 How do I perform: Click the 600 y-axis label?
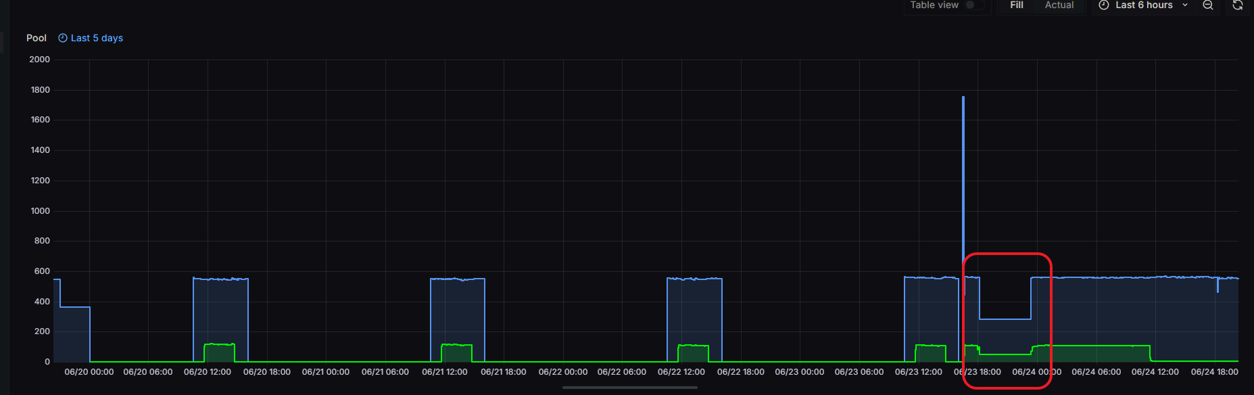pos(42,271)
